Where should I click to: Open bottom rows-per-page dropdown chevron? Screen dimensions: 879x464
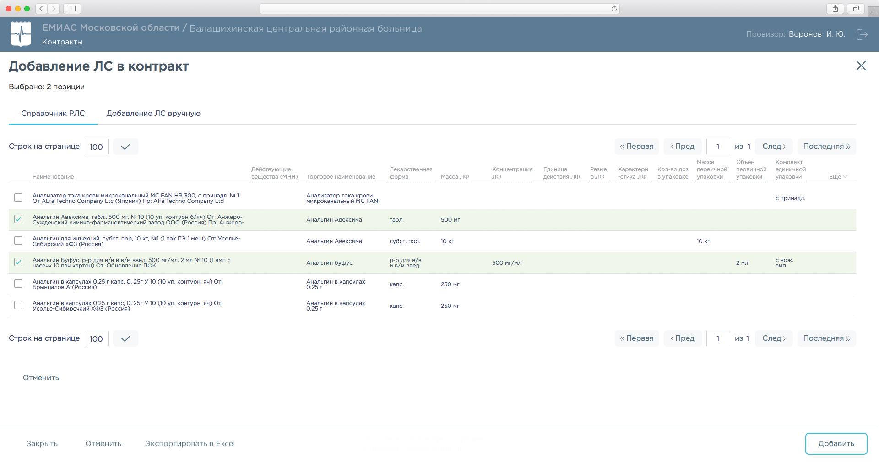(125, 339)
